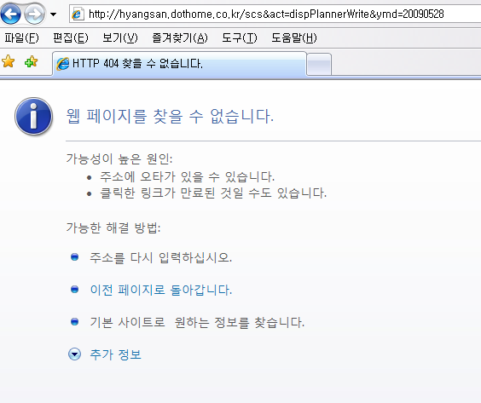The image size is (481, 403).
Task: Click the 추가 정보 link text
Action: tap(116, 354)
